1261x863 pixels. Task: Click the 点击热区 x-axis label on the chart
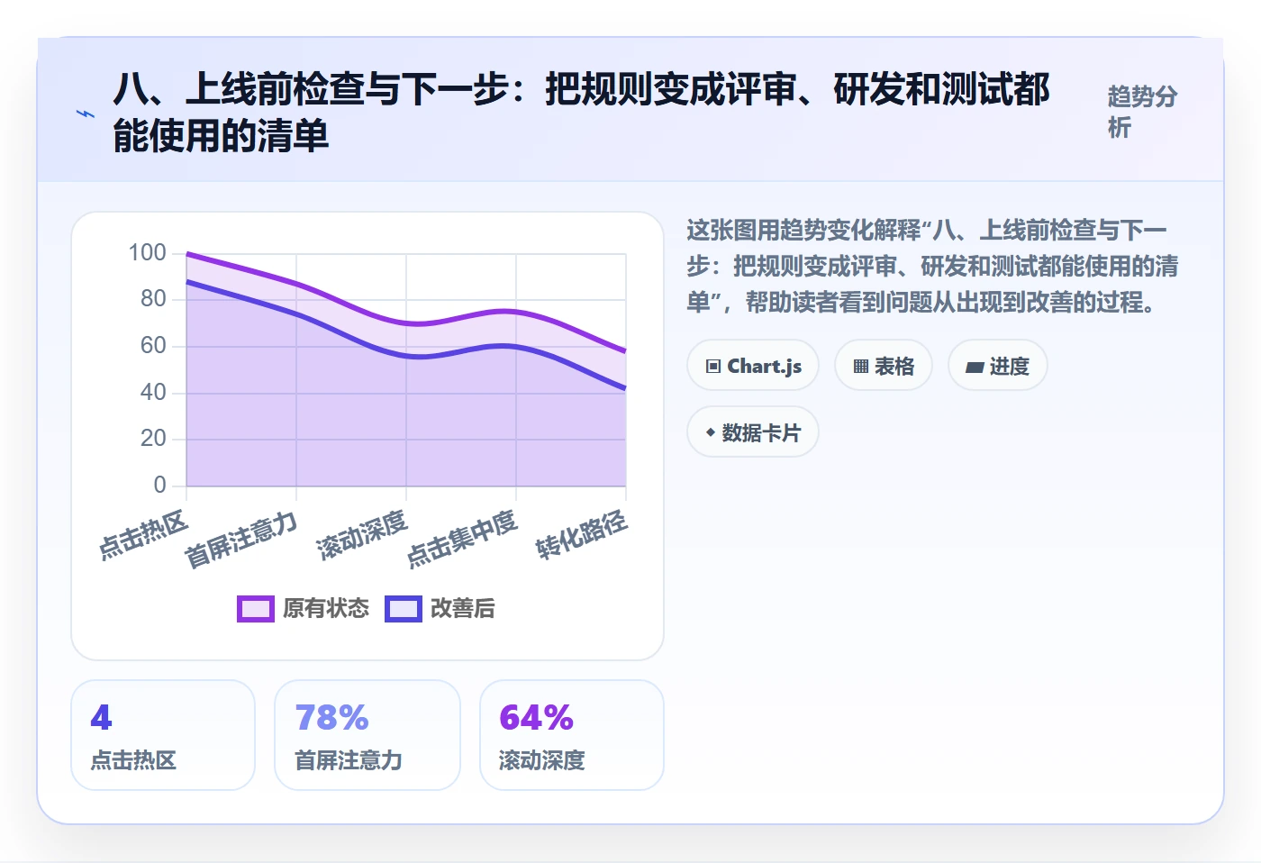pos(143,535)
